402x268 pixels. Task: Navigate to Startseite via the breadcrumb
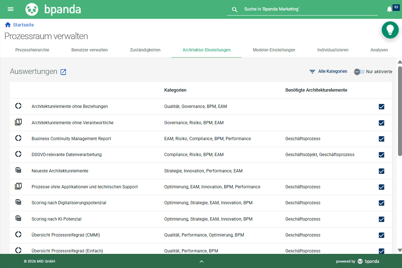[x=22, y=25]
